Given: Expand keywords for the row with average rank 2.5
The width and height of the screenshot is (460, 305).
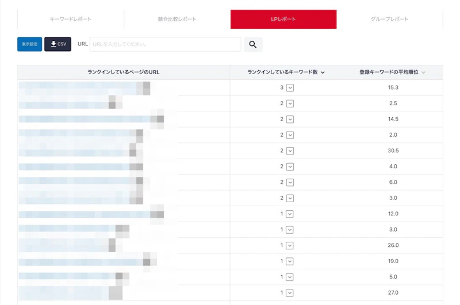Looking at the screenshot, I should coord(290,103).
